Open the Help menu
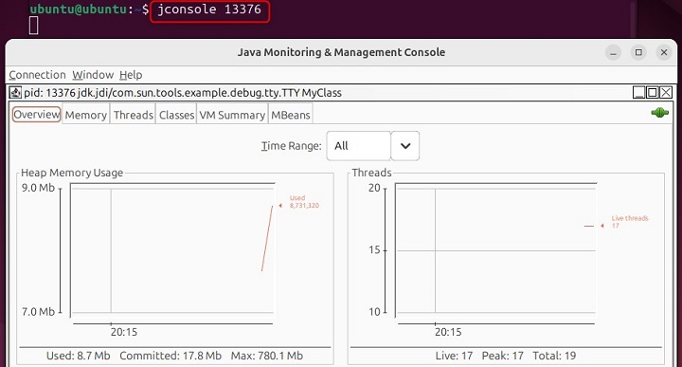 [x=131, y=75]
